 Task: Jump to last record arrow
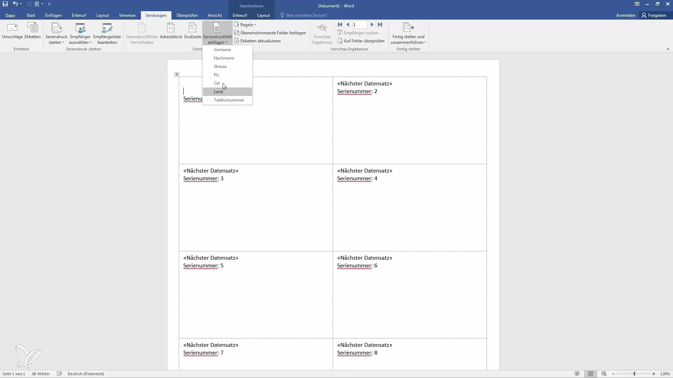point(380,25)
